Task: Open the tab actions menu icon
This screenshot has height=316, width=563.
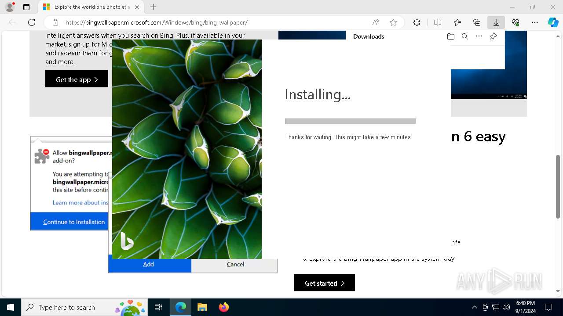Action: (26, 7)
